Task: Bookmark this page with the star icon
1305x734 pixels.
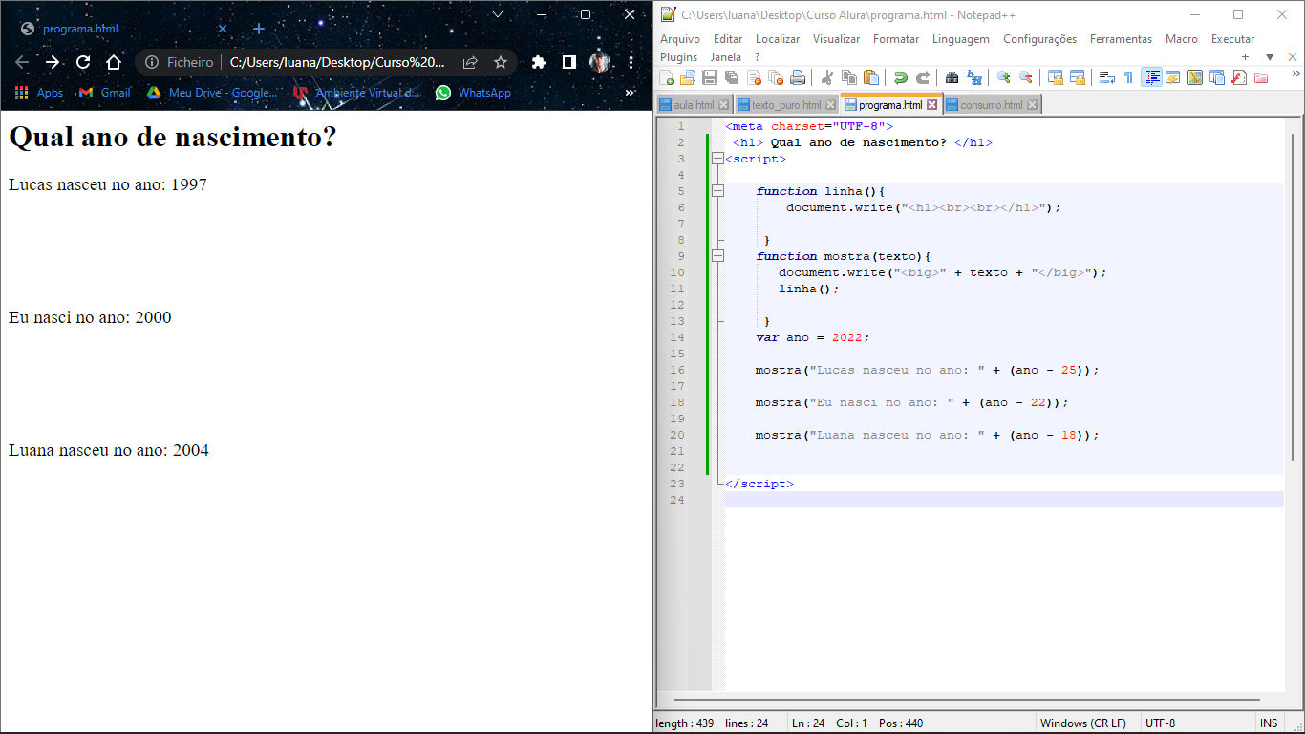Action: click(501, 62)
